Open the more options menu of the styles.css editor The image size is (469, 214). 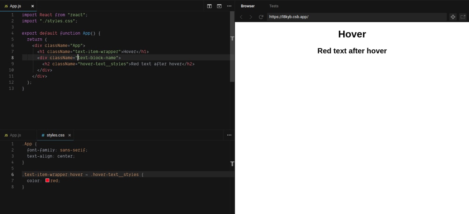pyautogui.click(x=229, y=135)
